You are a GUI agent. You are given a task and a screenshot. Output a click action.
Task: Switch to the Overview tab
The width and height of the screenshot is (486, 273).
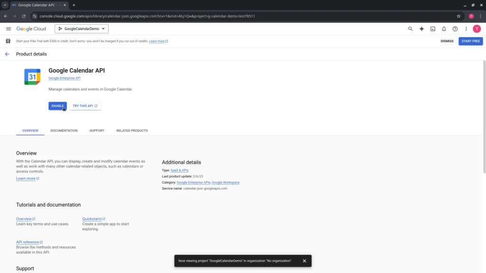point(30,131)
